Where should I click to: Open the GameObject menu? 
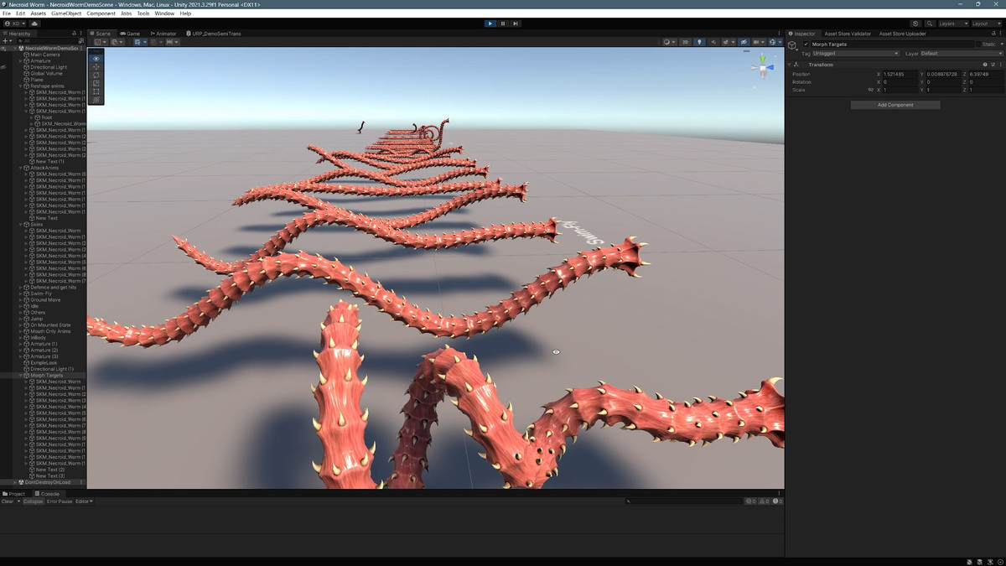pos(65,13)
